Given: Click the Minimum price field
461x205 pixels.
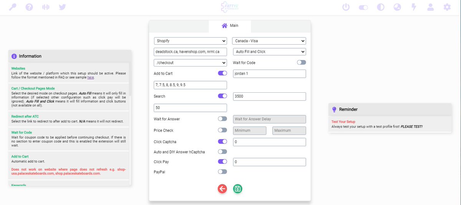Looking at the screenshot, I should tap(249, 131).
